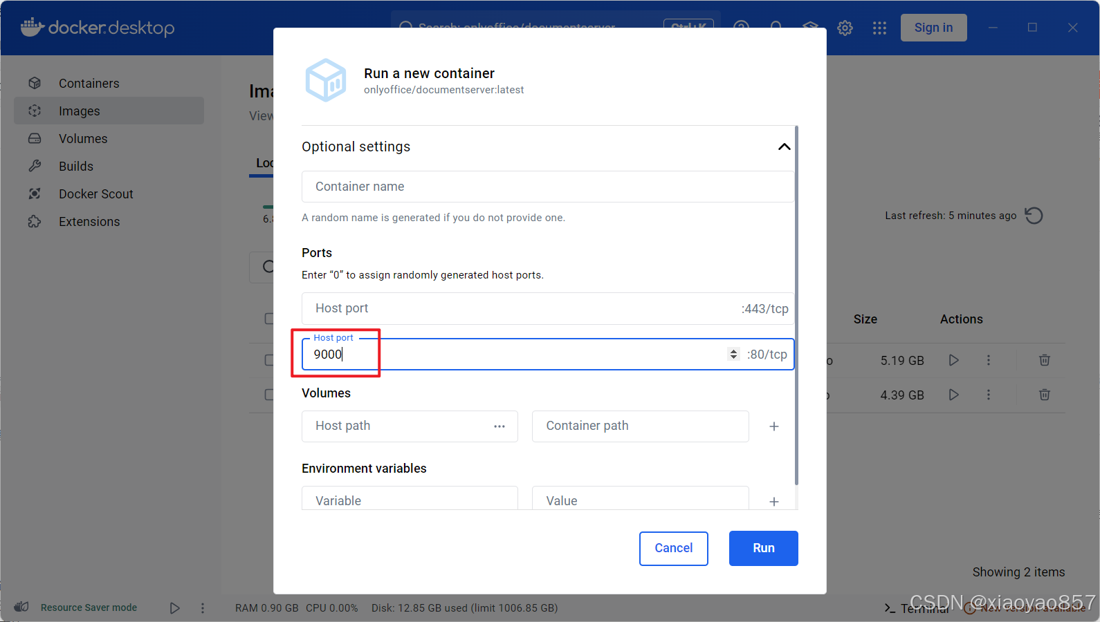Select Images in the sidebar
This screenshot has height=622, width=1100.
[109, 111]
